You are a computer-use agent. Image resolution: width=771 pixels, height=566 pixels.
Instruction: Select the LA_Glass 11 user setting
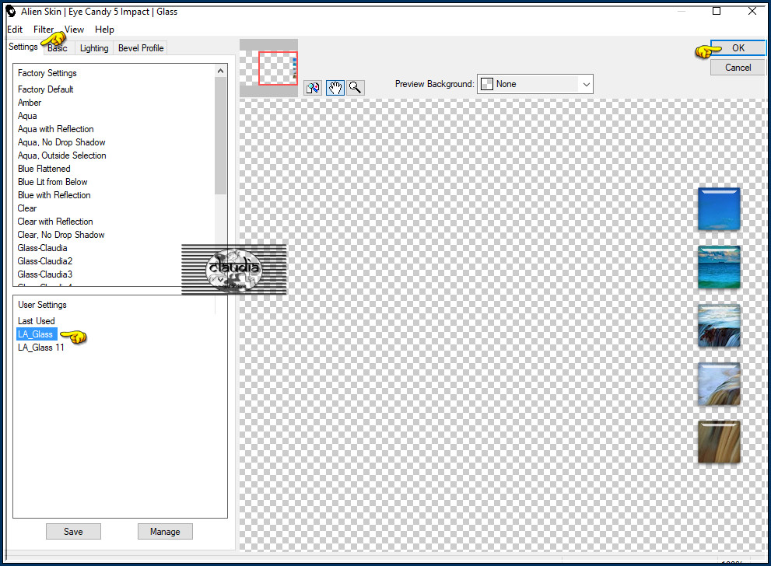coord(40,348)
